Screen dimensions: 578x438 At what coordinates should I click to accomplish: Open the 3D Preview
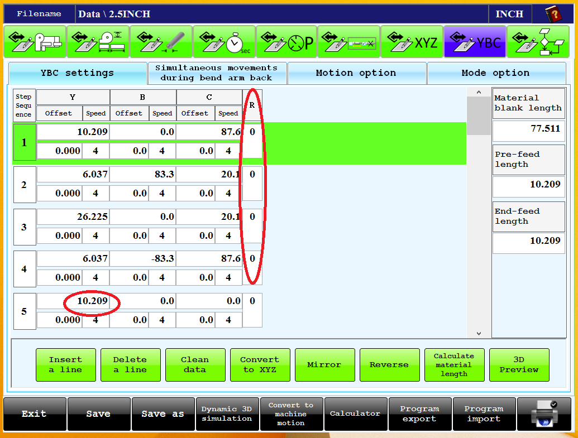tap(519, 365)
